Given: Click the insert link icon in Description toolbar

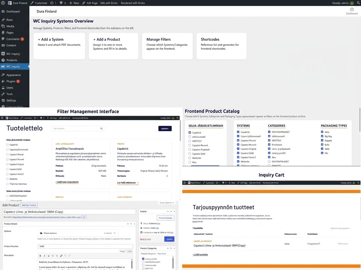Looking at the screenshot, I should point(61,256).
